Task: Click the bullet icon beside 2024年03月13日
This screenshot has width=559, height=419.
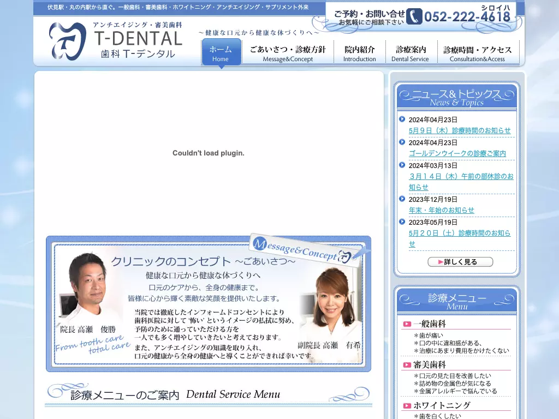Action: pyautogui.click(x=402, y=165)
